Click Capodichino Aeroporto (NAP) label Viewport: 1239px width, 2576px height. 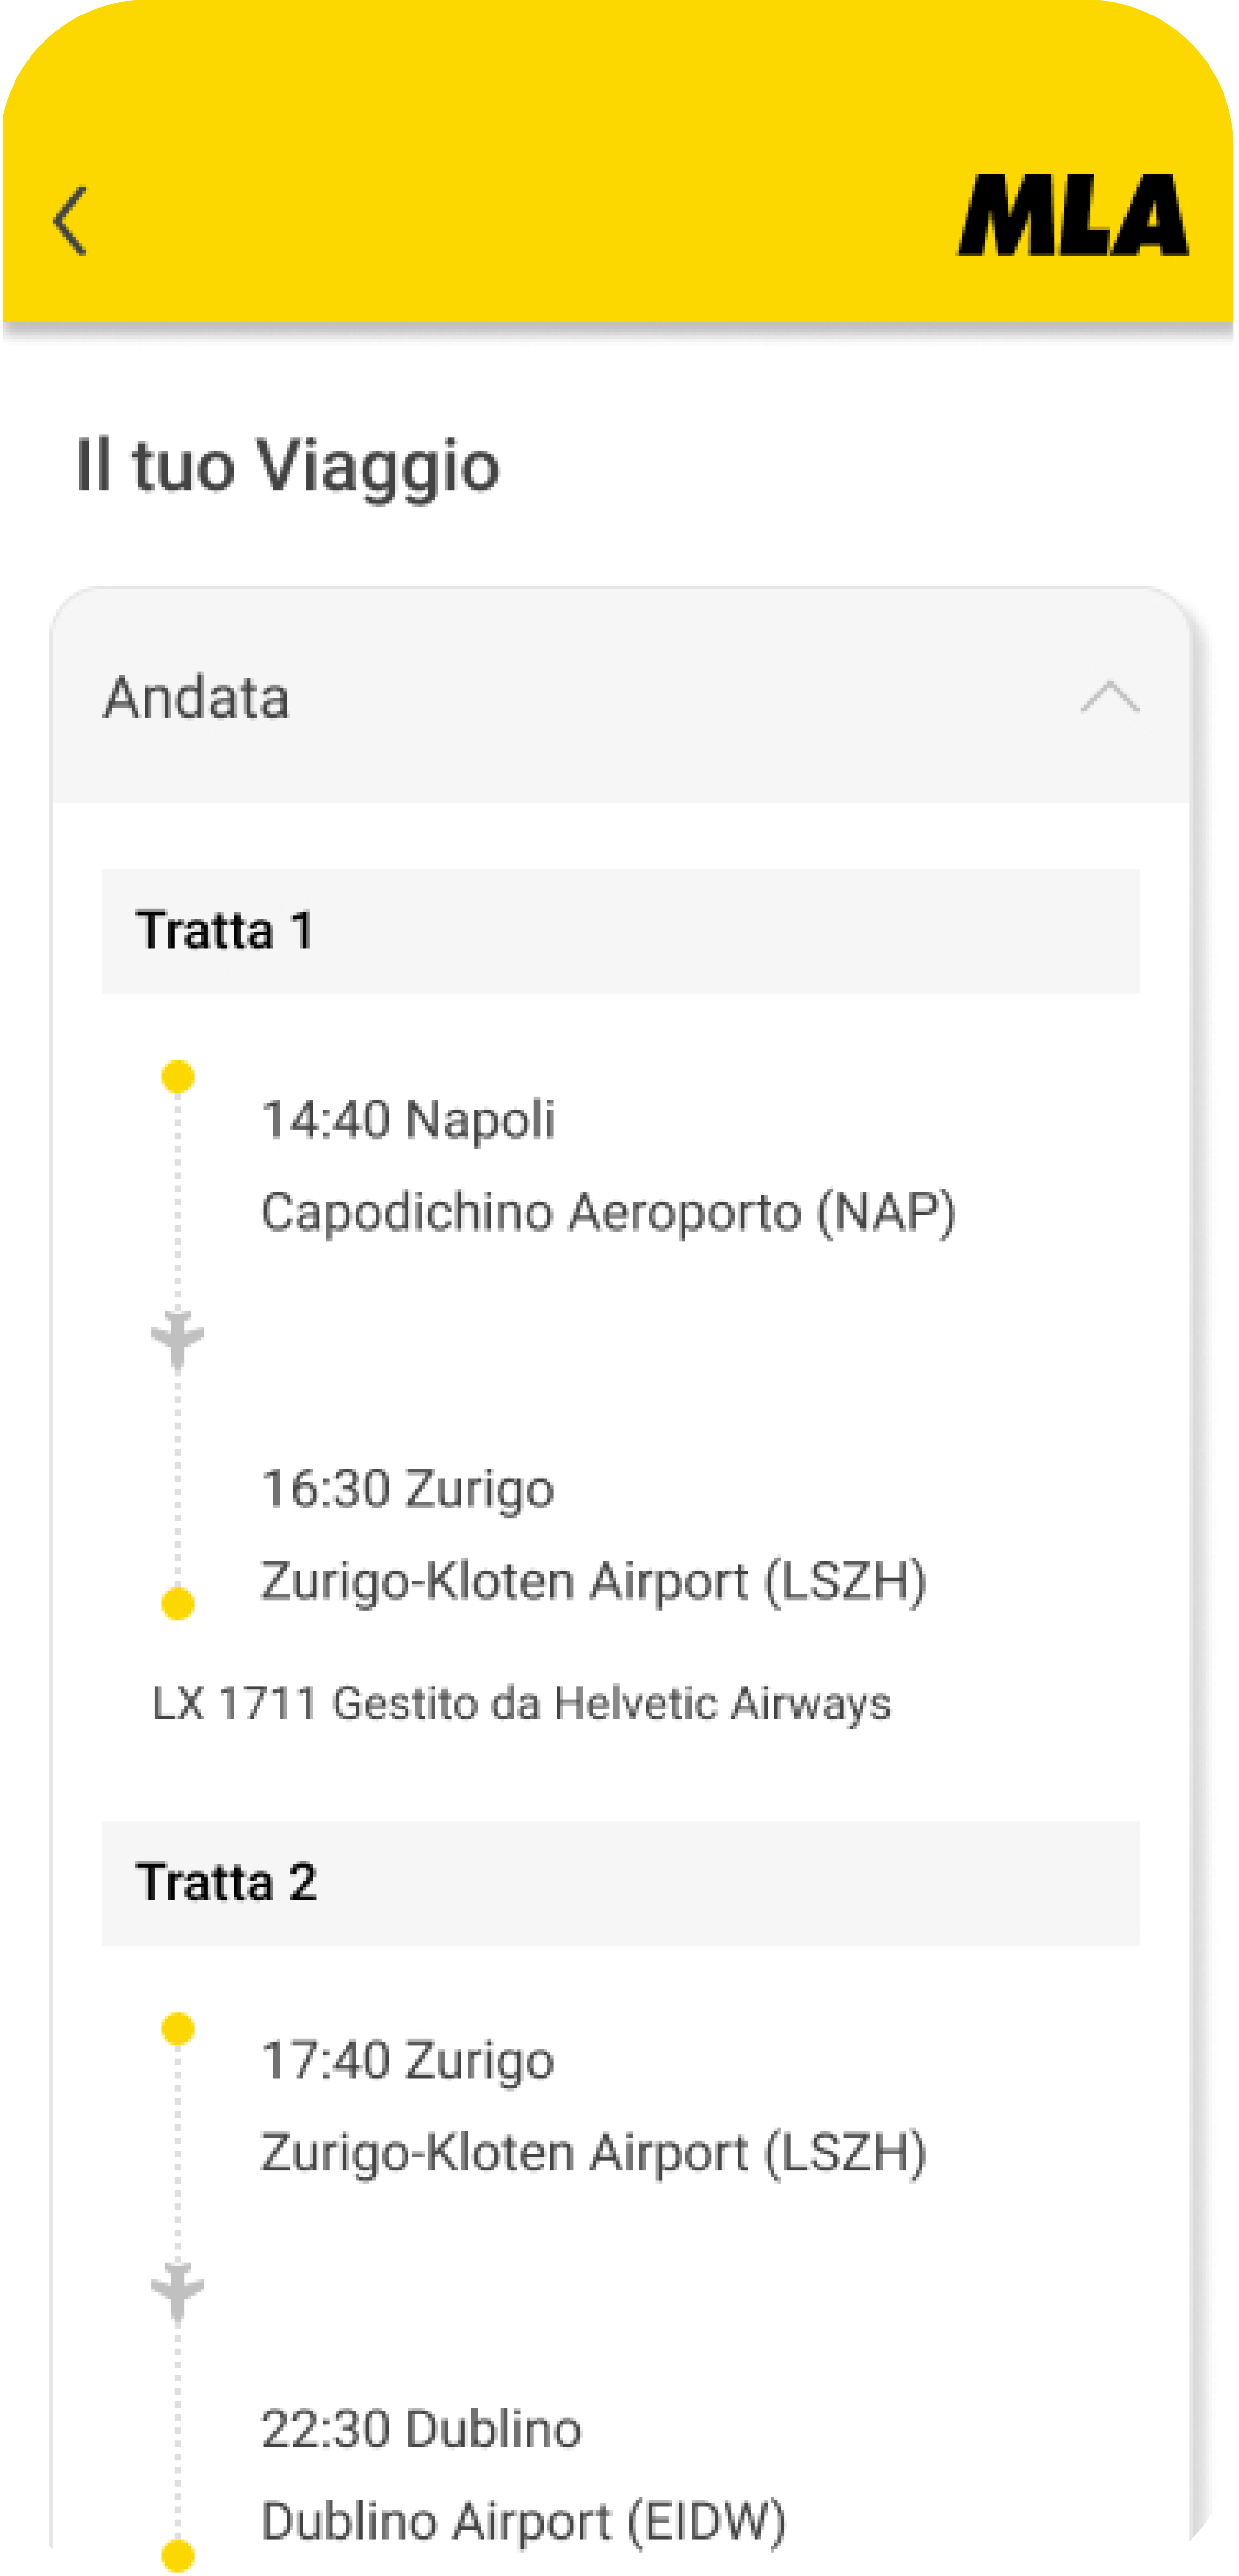click(x=608, y=1212)
